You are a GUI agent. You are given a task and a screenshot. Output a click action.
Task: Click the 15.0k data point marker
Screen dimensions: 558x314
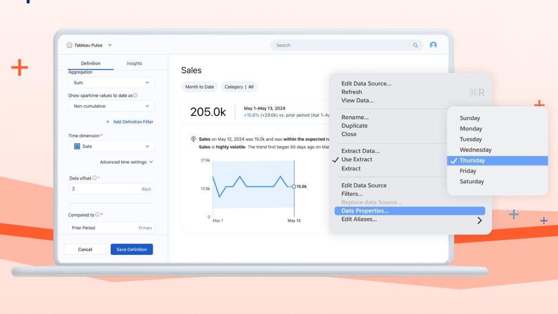pyautogui.click(x=294, y=187)
